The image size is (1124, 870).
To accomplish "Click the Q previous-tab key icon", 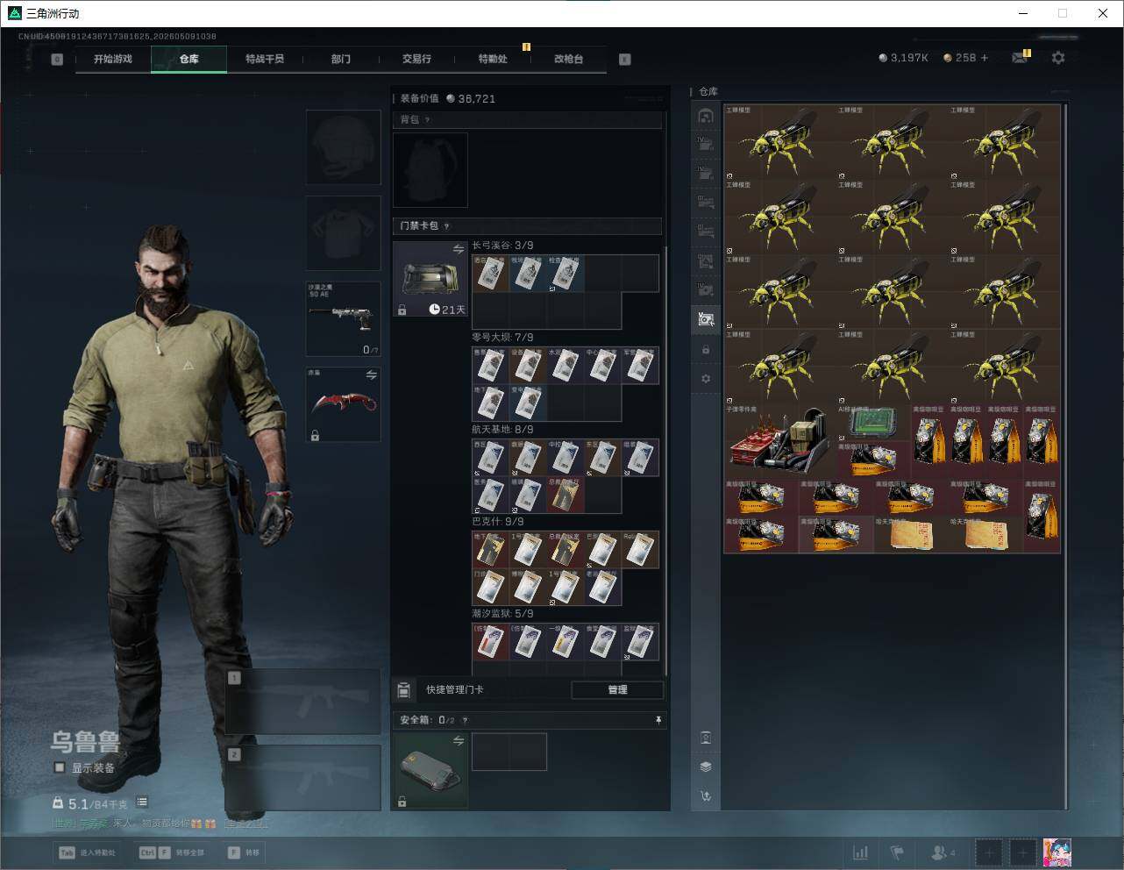I will click(x=57, y=60).
